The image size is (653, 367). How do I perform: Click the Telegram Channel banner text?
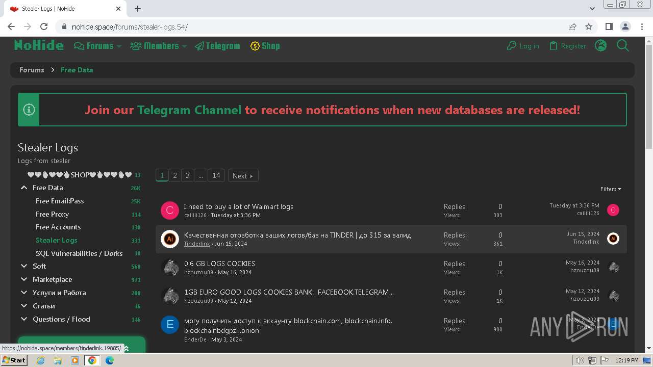point(189,110)
